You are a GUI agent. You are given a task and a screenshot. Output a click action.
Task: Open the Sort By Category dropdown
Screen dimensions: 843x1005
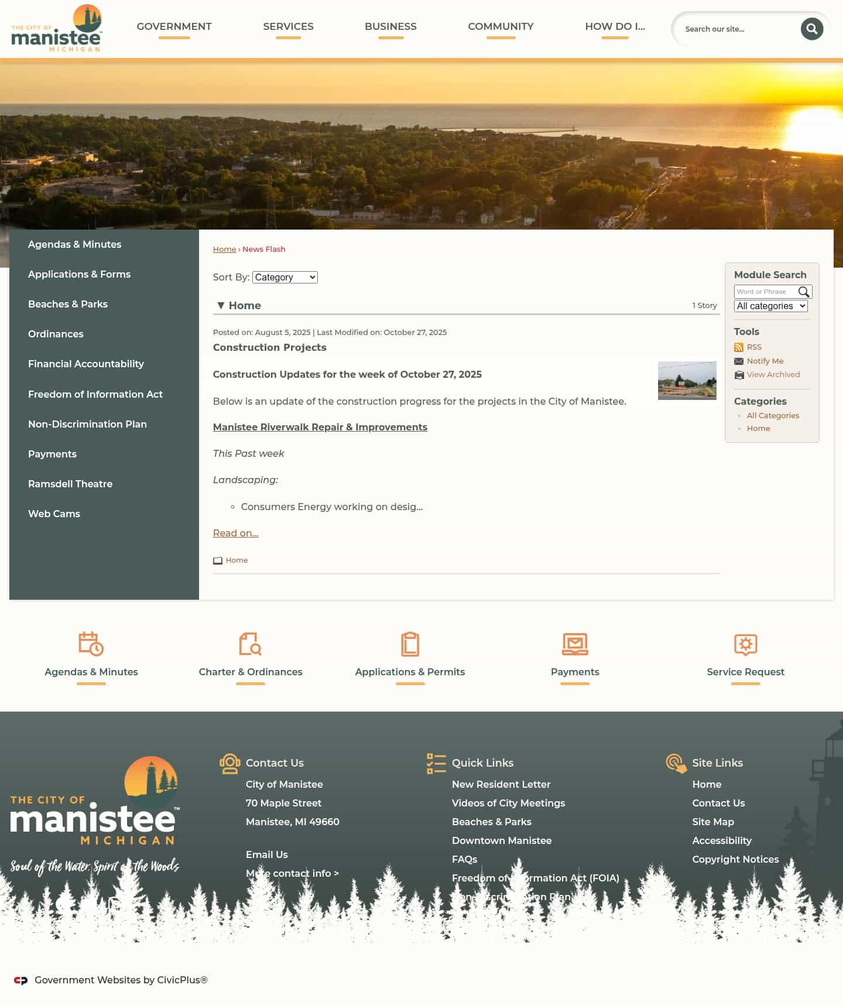tap(285, 277)
